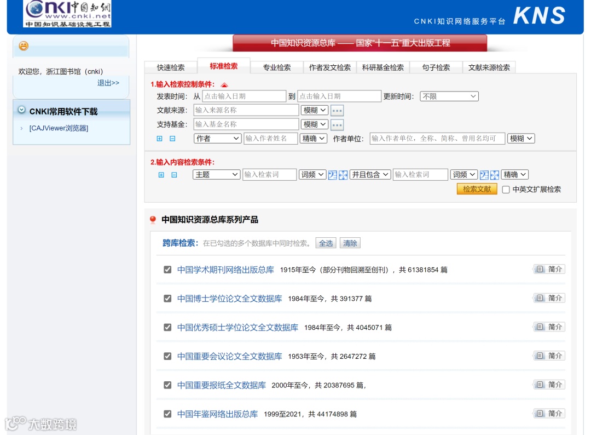Click the 发表时间 start date field
591x435 pixels.
pyautogui.click(x=244, y=96)
